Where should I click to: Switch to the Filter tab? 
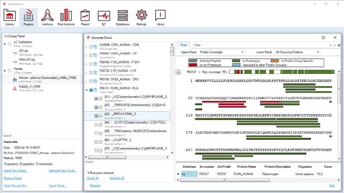coord(197,45)
